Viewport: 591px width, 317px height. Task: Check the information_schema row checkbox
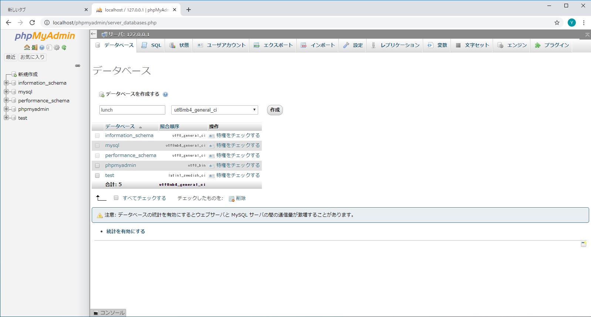[x=97, y=136]
